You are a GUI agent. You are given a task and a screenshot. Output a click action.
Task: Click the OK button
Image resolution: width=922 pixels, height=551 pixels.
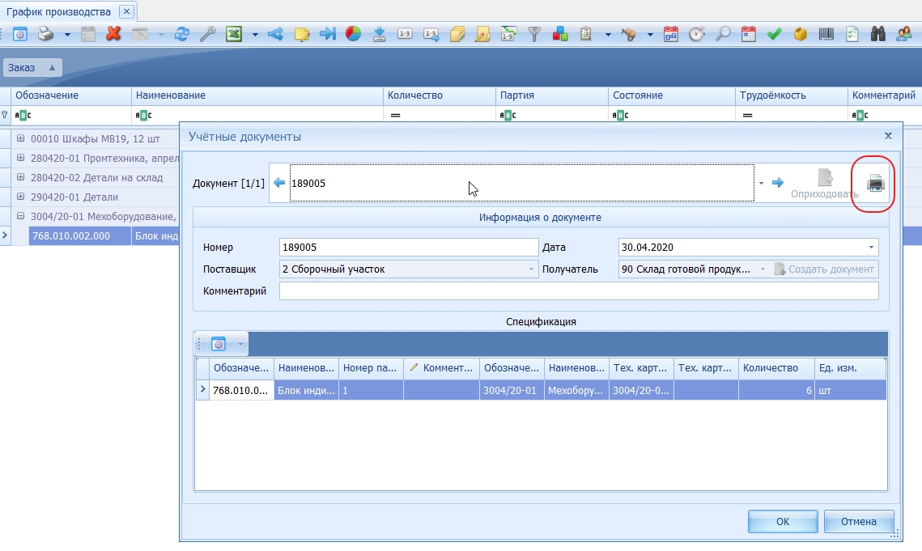click(782, 522)
